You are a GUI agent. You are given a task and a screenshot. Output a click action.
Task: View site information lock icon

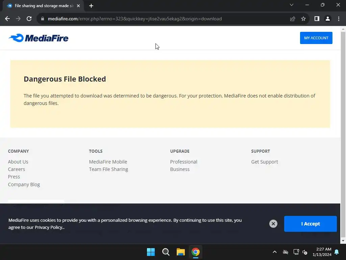(43, 19)
